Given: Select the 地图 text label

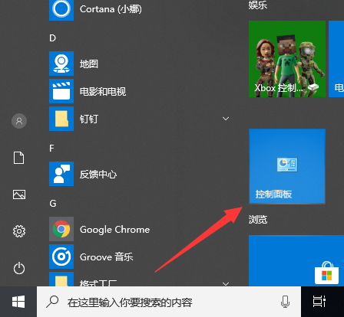Looking at the screenshot, I should tap(89, 64).
